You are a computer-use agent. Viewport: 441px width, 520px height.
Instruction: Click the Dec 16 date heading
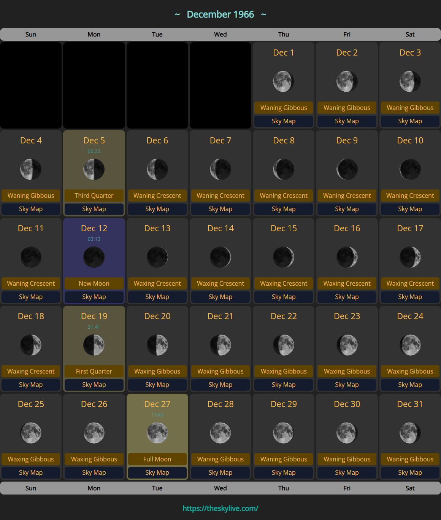[347, 228]
